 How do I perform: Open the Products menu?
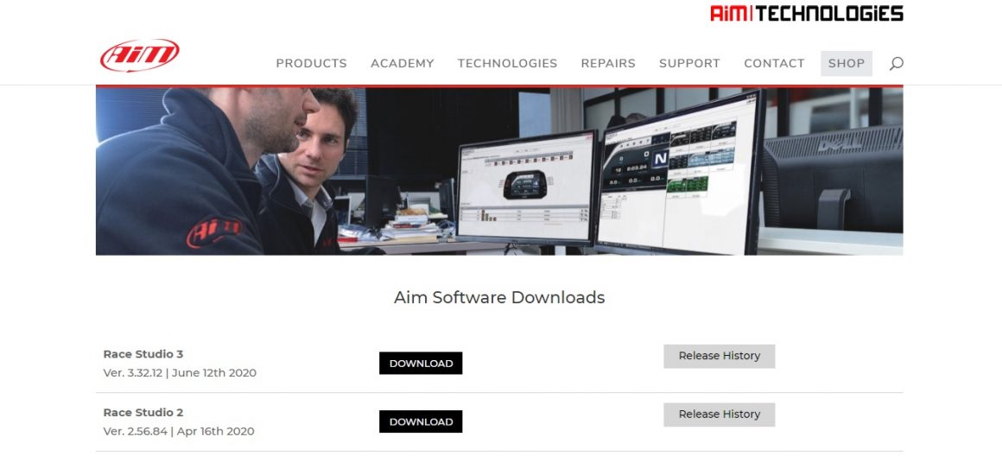(311, 63)
